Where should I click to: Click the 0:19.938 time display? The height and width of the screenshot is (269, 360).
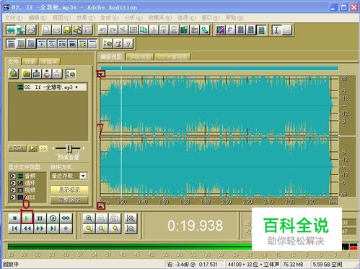click(196, 226)
